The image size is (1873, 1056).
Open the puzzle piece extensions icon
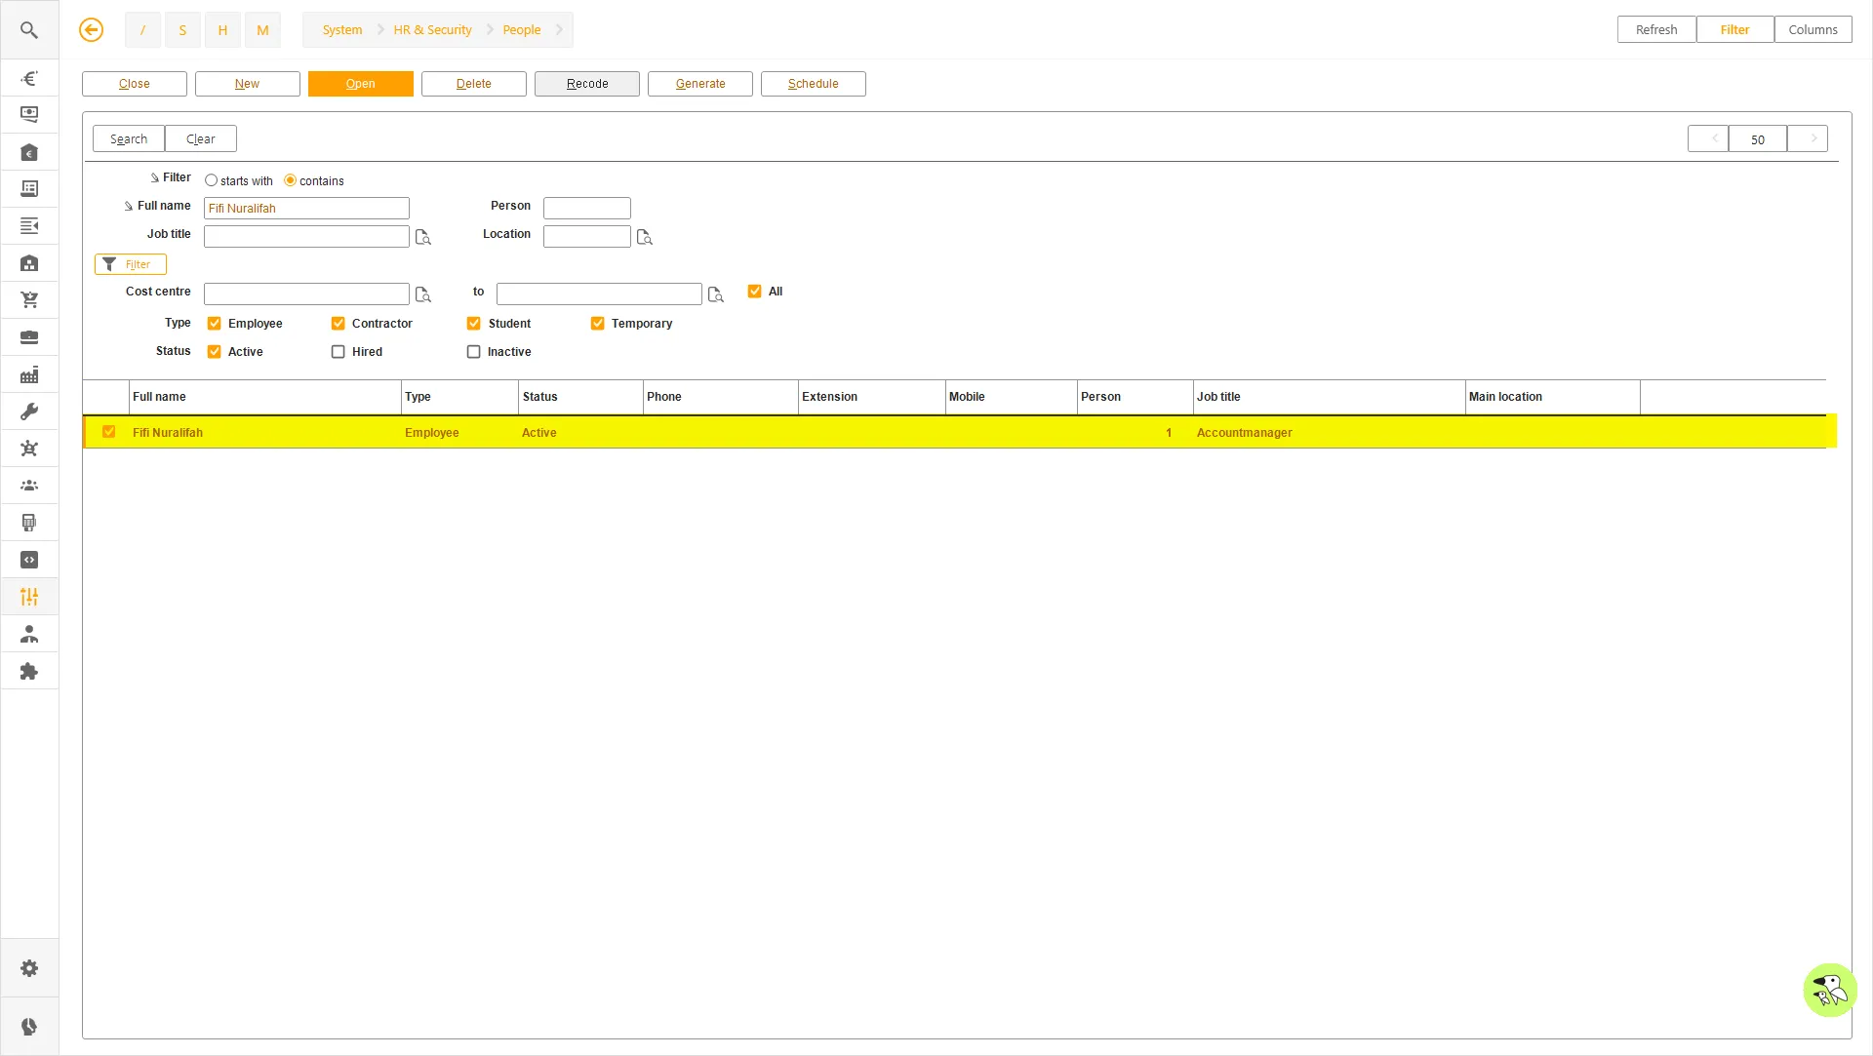click(x=29, y=671)
